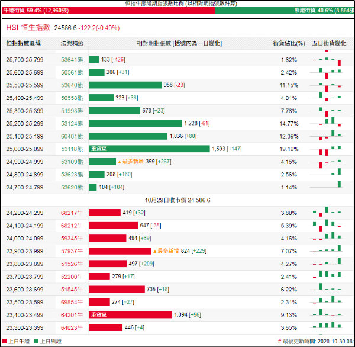This screenshot has height=347, width=355.
Task: Click the 最後更新時間 timestamp
Action: tap(316, 341)
